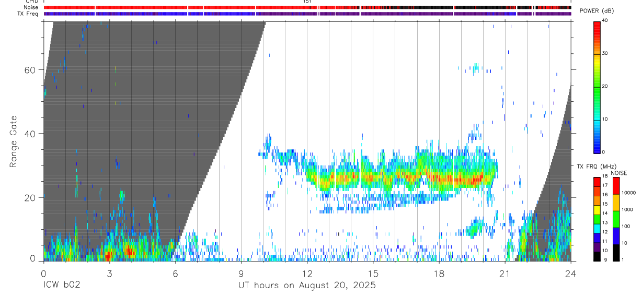
Task: Click the 0 label on the power scale
Action: [603, 152]
